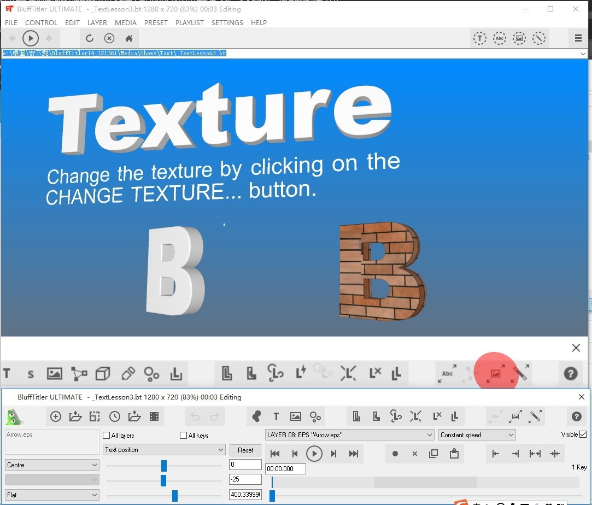This screenshot has height=505, width=592.
Task: Toggle the Visible checkbox
Action: pyautogui.click(x=583, y=434)
